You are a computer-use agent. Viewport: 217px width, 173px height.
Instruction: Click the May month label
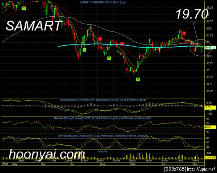point(15,164)
